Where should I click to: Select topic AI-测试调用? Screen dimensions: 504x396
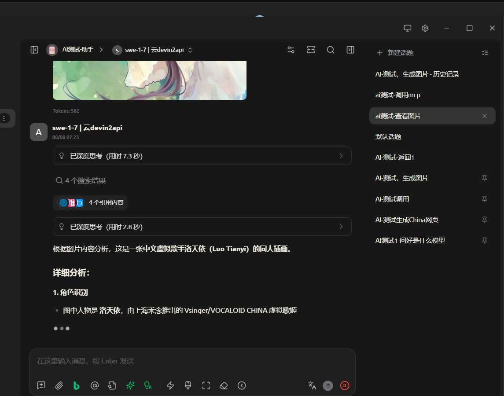[x=432, y=199]
